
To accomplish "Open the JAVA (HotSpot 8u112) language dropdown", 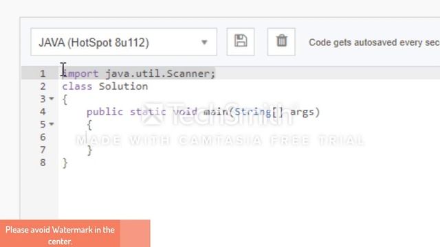I will tap(124, 42).
